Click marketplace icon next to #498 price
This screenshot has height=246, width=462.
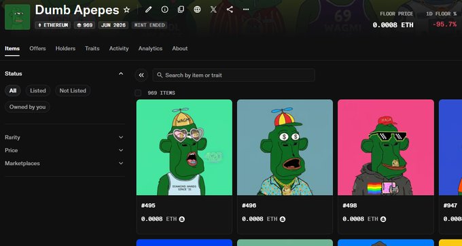[x=383, y=219]
